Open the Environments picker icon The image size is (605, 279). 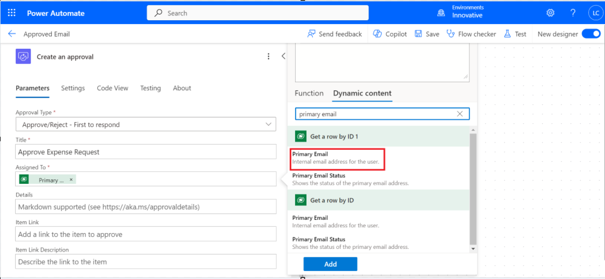point(441,13)
